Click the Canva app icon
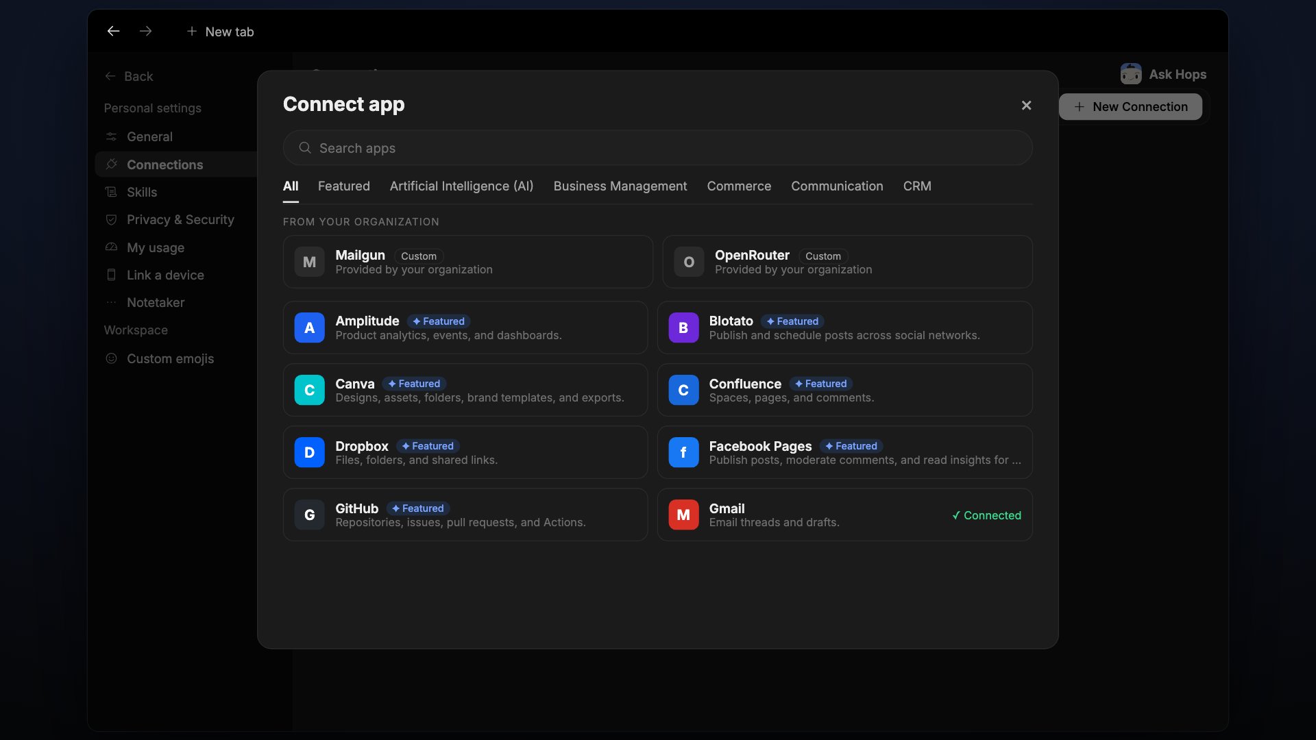This screenshot has width=1316, height=740. click(309, 390)
